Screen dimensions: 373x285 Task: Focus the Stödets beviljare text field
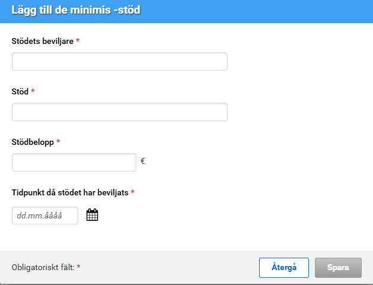pos(119,62)
